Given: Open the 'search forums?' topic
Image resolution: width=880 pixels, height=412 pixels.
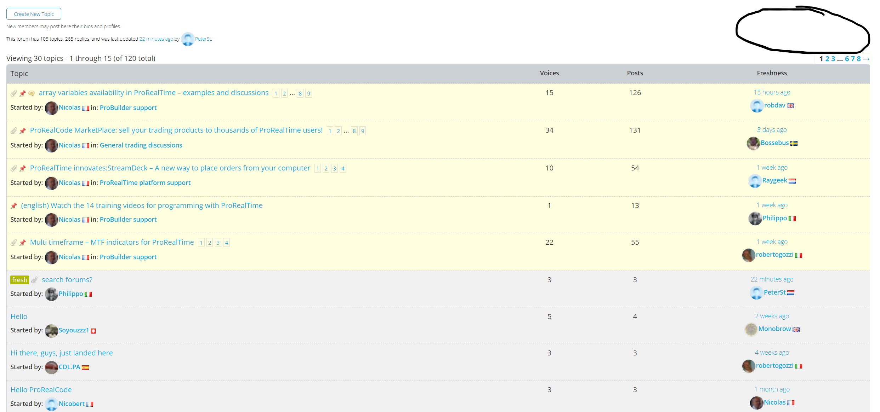Looking at the screenshot, I should point(67,280).
